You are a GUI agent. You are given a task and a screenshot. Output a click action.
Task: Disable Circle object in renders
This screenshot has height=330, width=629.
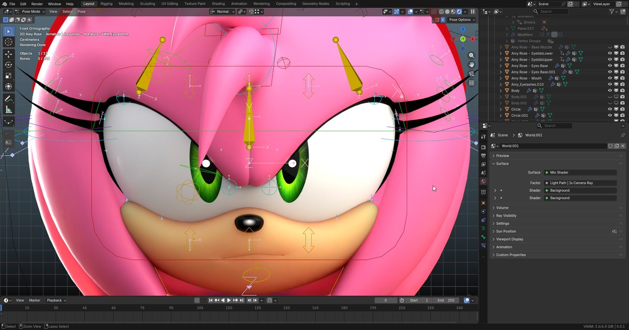tap(622, 109)
